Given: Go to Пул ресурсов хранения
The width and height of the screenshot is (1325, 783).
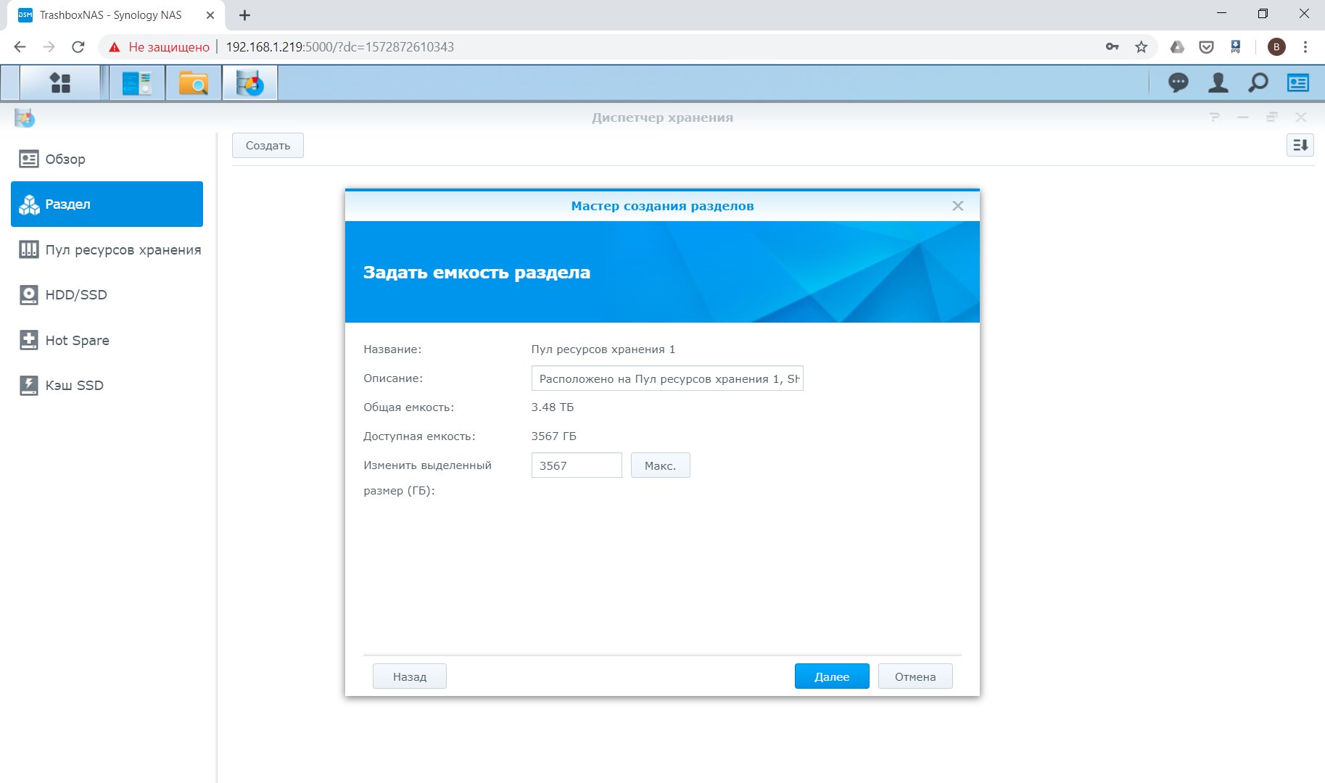Looking at the screenshot, I should point(107,249).
